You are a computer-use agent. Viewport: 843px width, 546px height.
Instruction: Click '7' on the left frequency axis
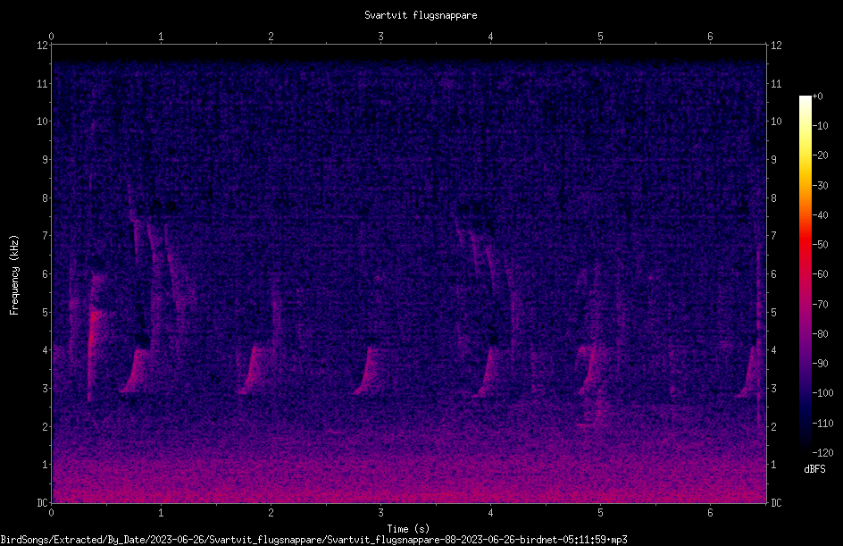pos(45,236)
